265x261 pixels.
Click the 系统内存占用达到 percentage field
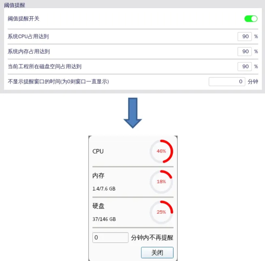point(244,51)
